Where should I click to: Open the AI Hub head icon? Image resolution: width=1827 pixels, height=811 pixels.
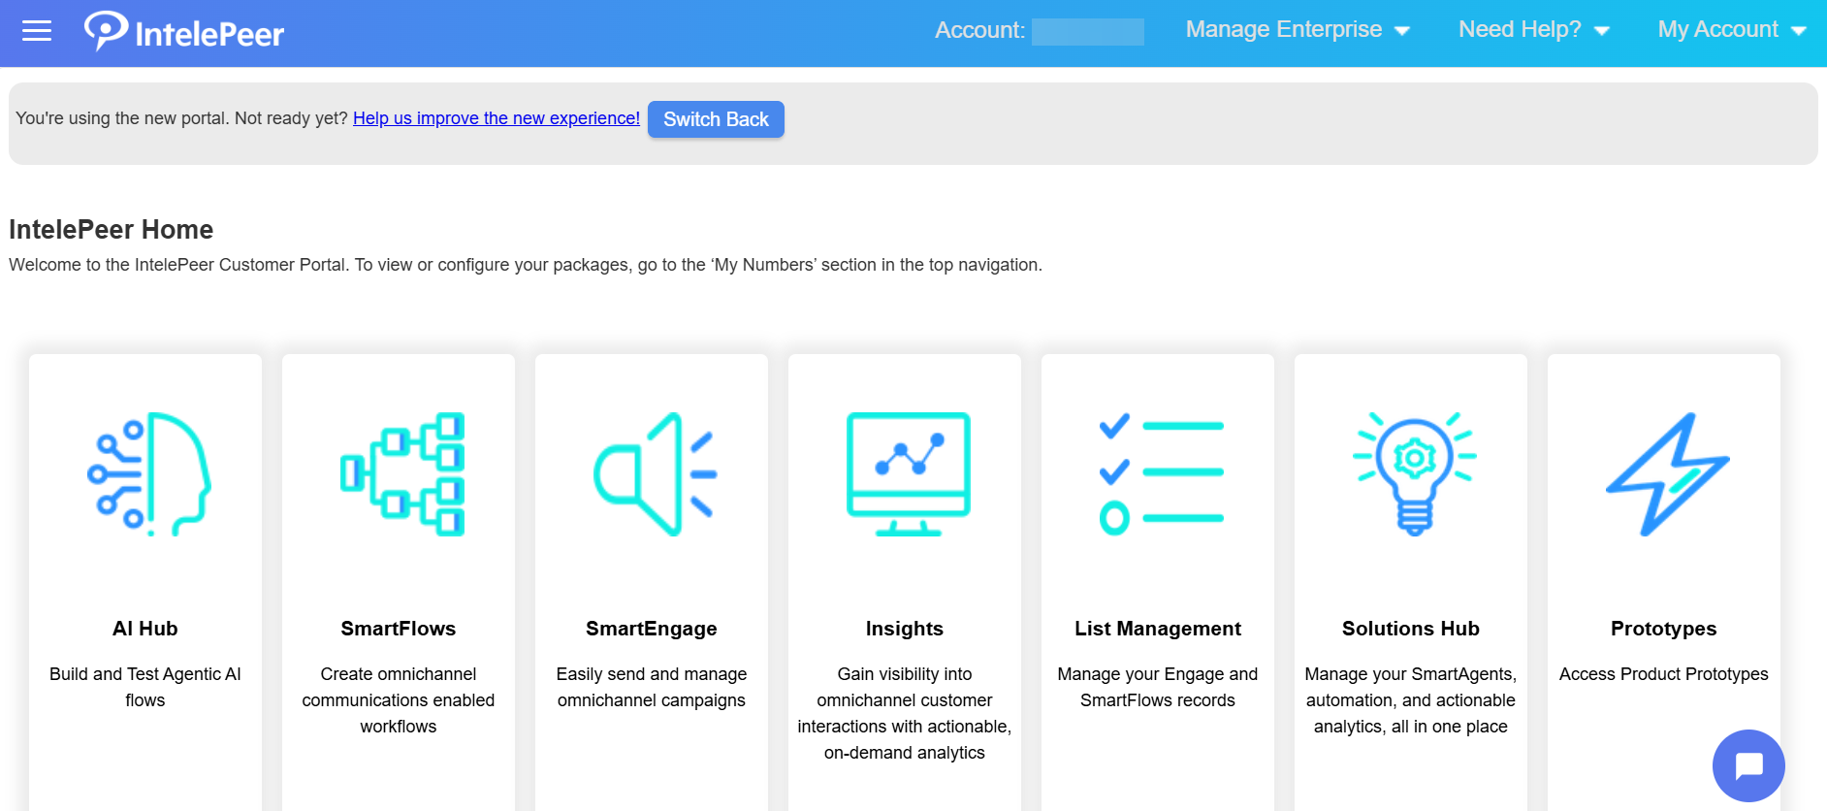point(148,474)
